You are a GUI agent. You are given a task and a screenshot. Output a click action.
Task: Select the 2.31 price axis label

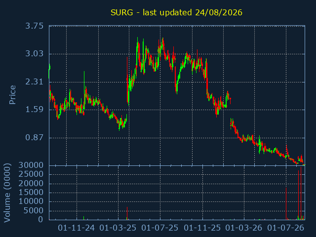click(34, 82)
